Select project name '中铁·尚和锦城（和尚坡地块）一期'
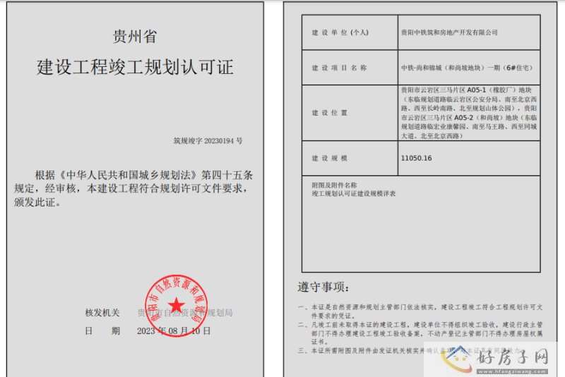565x377 pixels. point(451,68)
